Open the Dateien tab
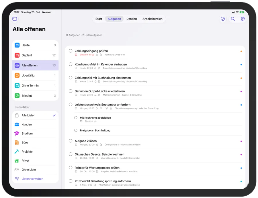Viewport: 258px width, 198px height. [132, 19]
